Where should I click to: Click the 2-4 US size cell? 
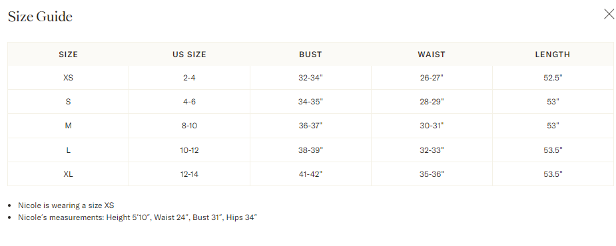(189, 78)
